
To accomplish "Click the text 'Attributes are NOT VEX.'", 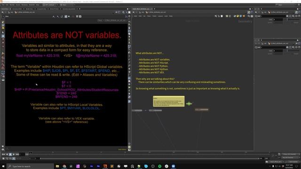I will [x=151, y=73].
